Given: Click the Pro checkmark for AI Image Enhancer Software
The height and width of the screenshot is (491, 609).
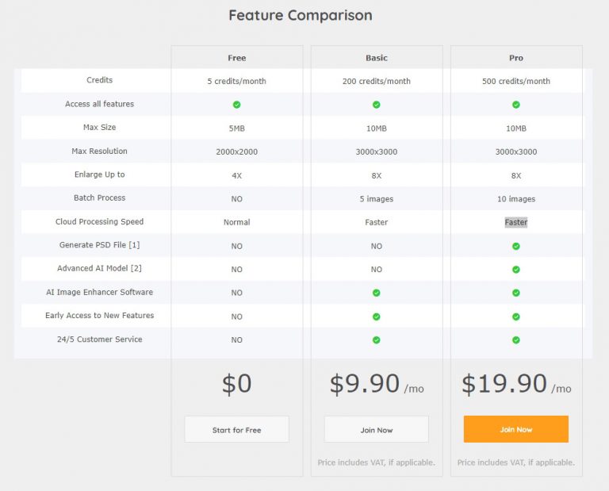Looking at the screenshot, I should 516,293.
